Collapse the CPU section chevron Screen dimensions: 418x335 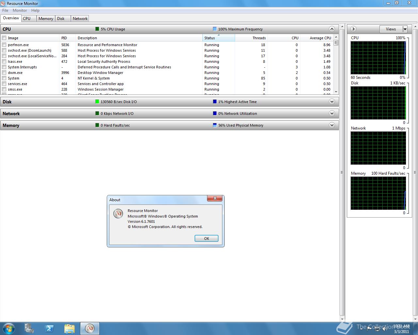pos(332,29)
